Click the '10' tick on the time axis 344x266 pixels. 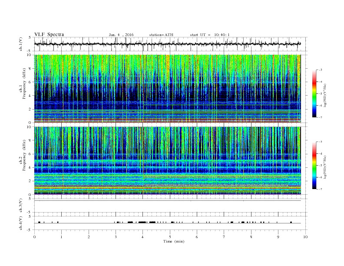pyautogui.click(x=305, y=237)
